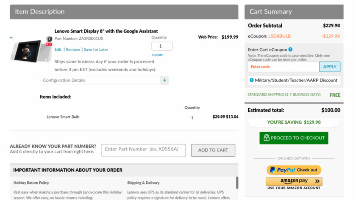Remove the Lenovo Smart Display from cart
356x200 pixels.
coord(72,50)
